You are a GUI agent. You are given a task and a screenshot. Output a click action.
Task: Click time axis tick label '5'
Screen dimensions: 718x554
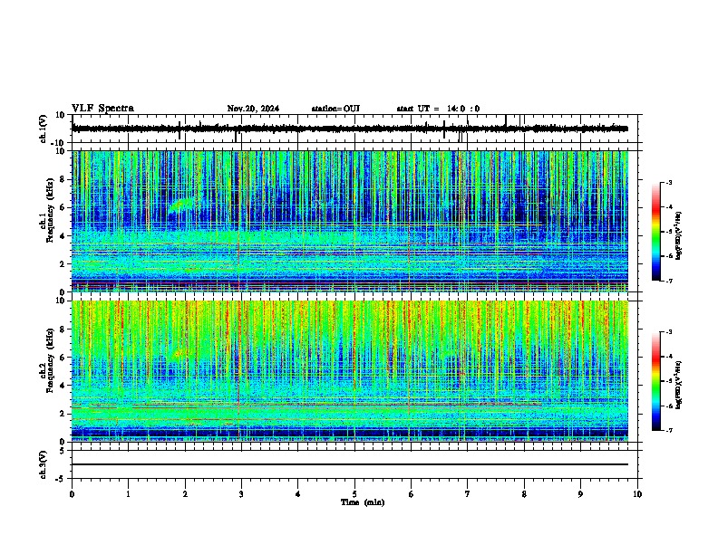coord(354,494)
